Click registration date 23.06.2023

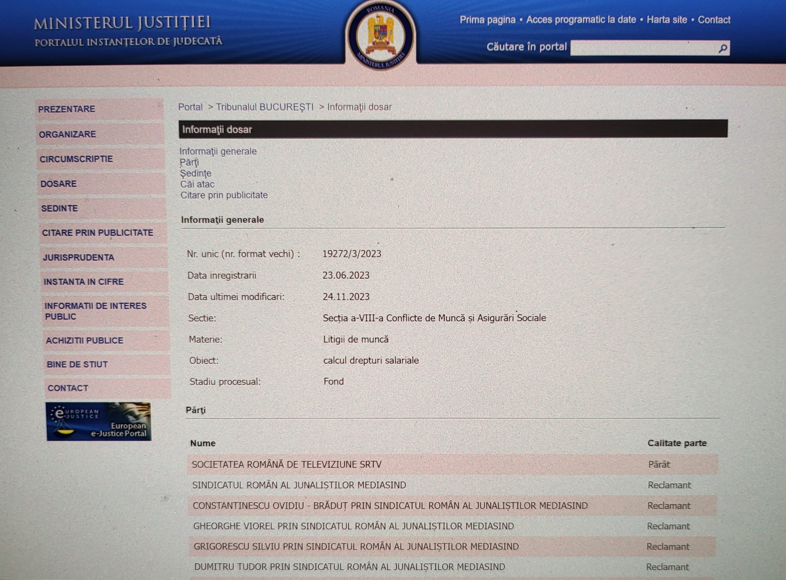[346, 275]
